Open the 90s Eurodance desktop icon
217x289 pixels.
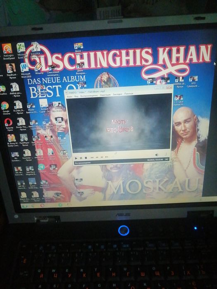(x=15, y=156)
